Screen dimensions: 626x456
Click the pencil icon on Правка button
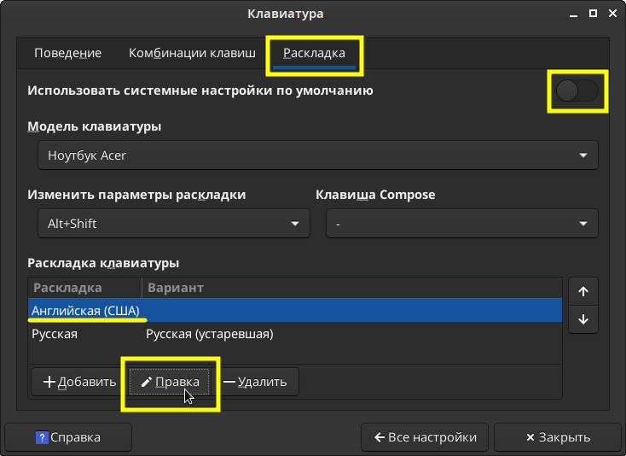pos(146,382)
